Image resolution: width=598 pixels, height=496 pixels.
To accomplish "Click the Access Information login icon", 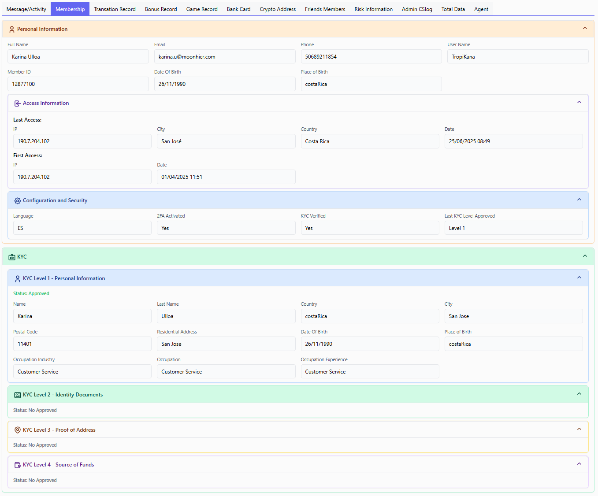I will pos(17,104).
